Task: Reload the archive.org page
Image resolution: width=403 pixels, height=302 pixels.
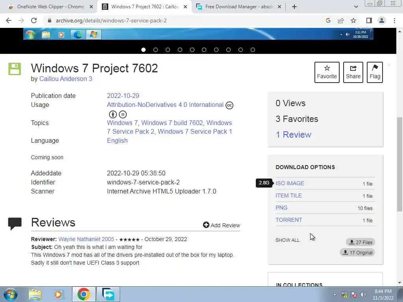Action: click(x=34, y=20)
